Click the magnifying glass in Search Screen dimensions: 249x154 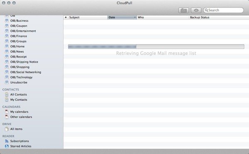tap(206, 10)
